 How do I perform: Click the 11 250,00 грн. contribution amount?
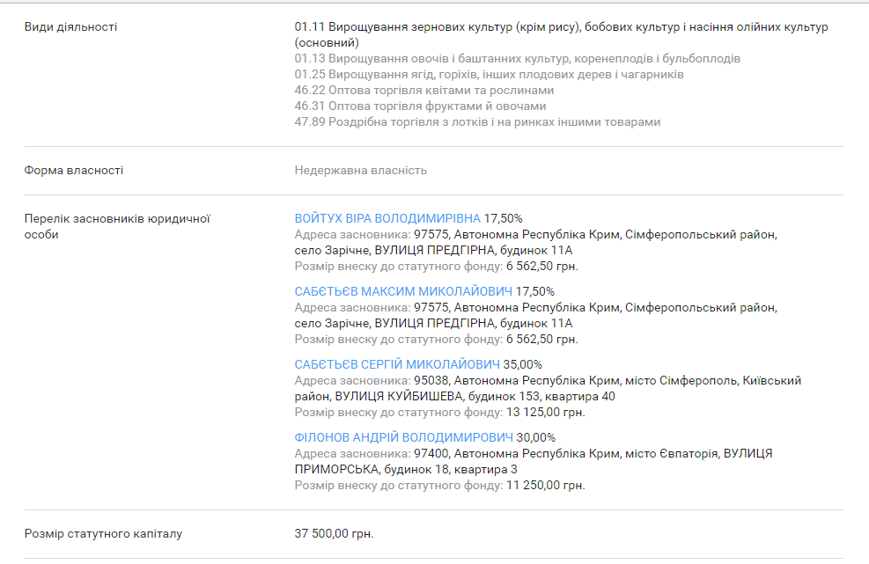(x=545, y=485)
